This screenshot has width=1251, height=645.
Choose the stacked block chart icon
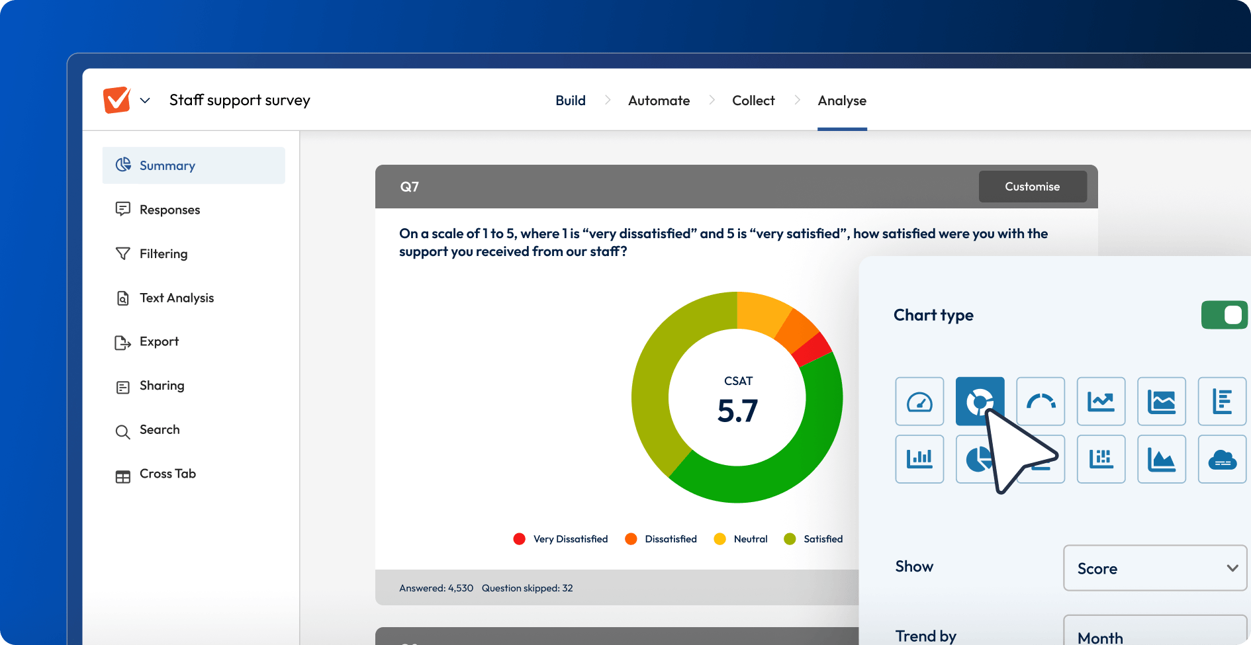[x=1101, y=459]
